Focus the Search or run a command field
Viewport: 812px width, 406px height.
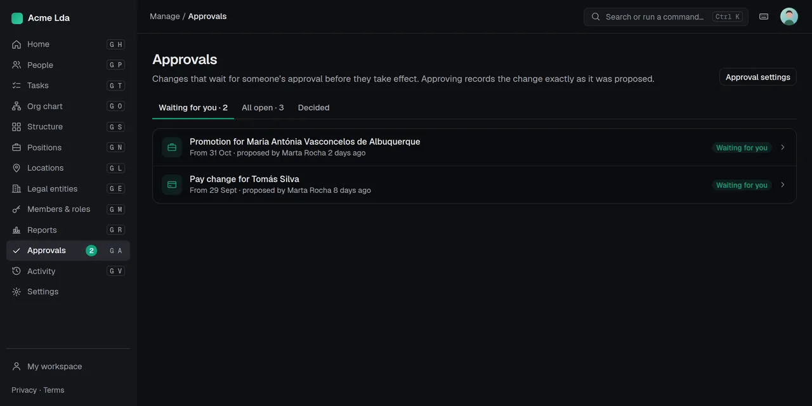[x=666, y=16]
